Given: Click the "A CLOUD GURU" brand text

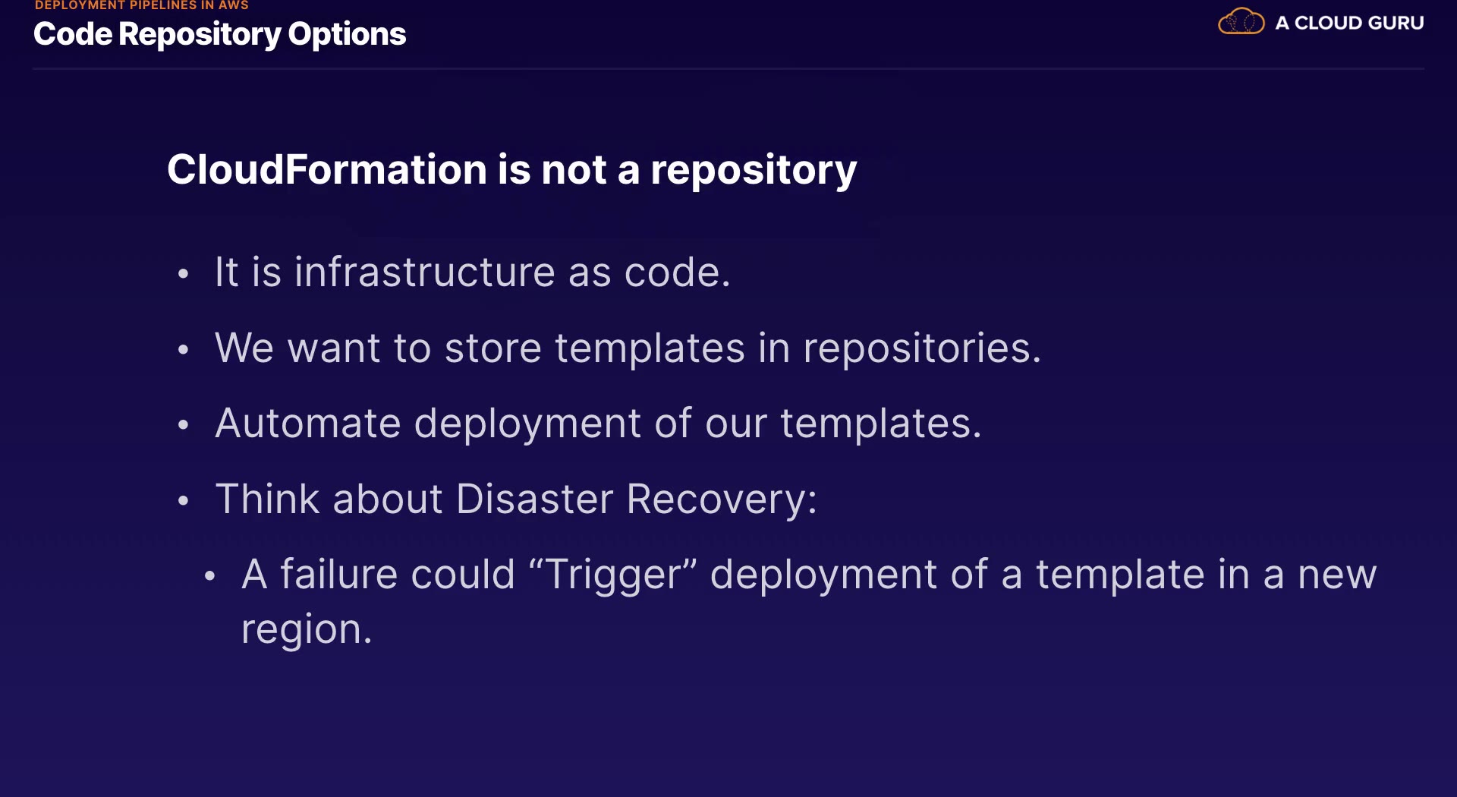Looking at the screenshot, I should pyautogui.click(x=1349, y=24).
